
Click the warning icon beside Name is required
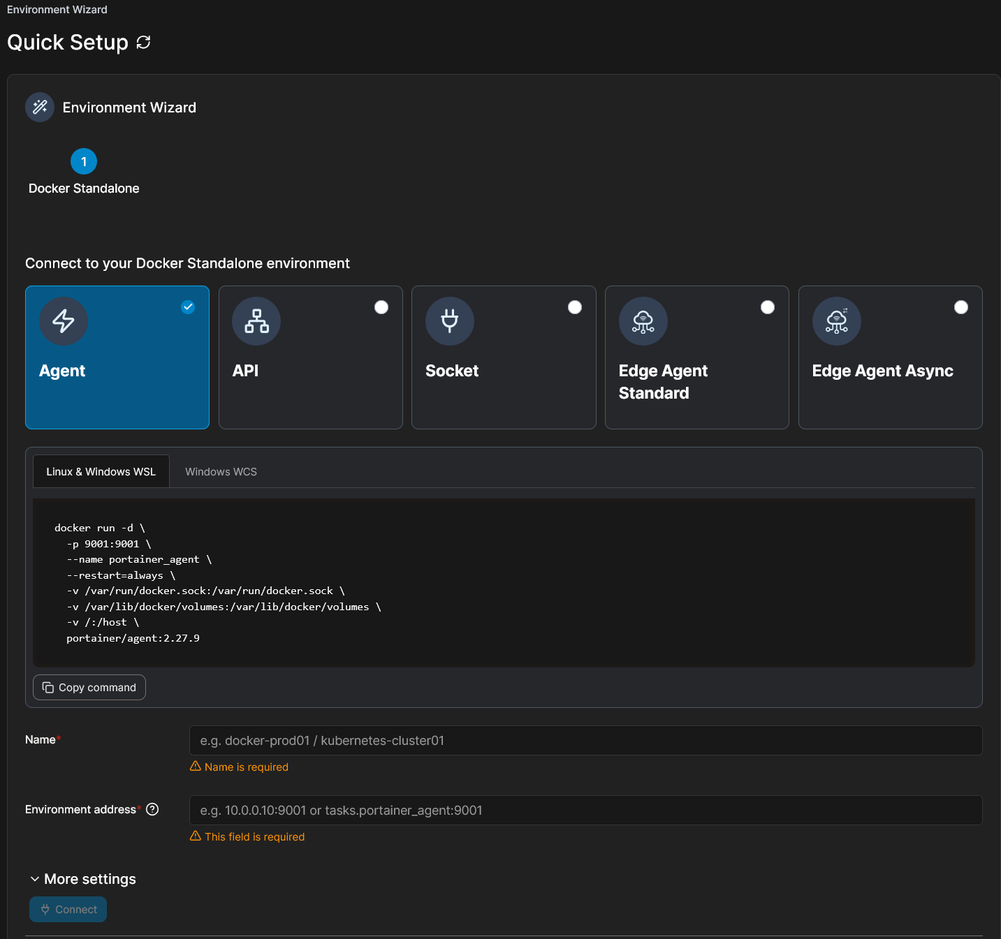[x=196, y=766]
